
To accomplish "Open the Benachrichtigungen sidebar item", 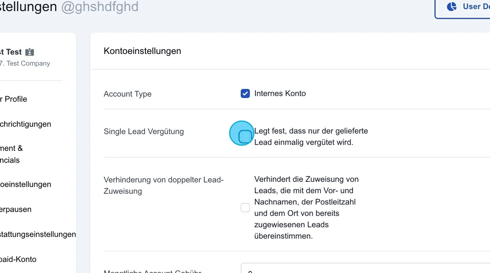I will [25, 124].
